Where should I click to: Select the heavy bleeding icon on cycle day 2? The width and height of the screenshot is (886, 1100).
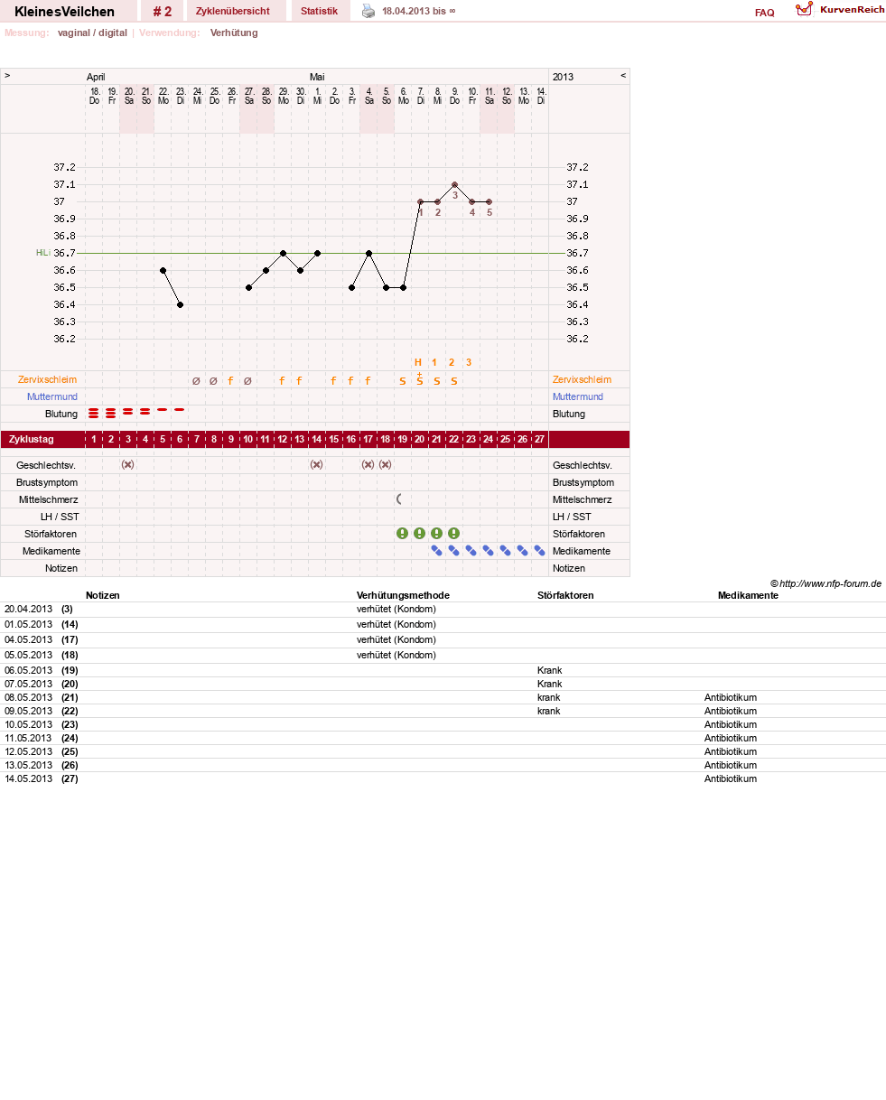click(111, 414)
